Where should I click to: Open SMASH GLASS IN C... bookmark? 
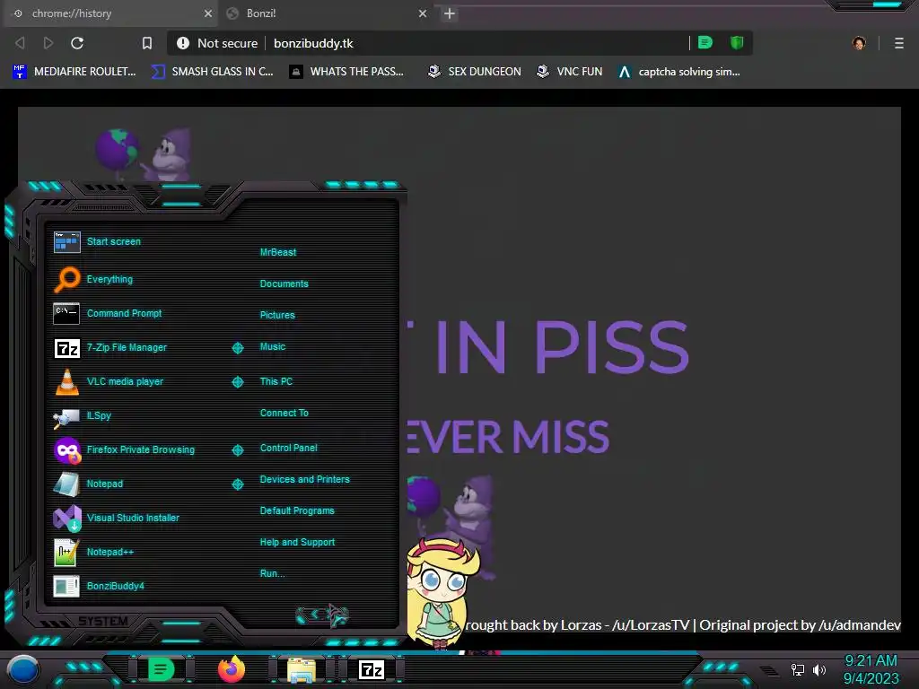point(213,72)
